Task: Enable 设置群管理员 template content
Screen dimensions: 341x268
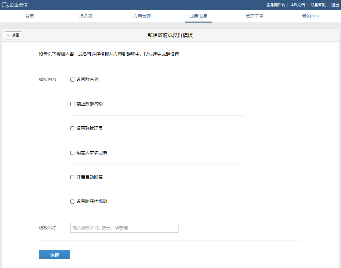Action: (x=72, y=128)
